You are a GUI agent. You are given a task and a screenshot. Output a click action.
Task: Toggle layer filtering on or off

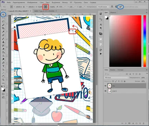tap(147, 74)
